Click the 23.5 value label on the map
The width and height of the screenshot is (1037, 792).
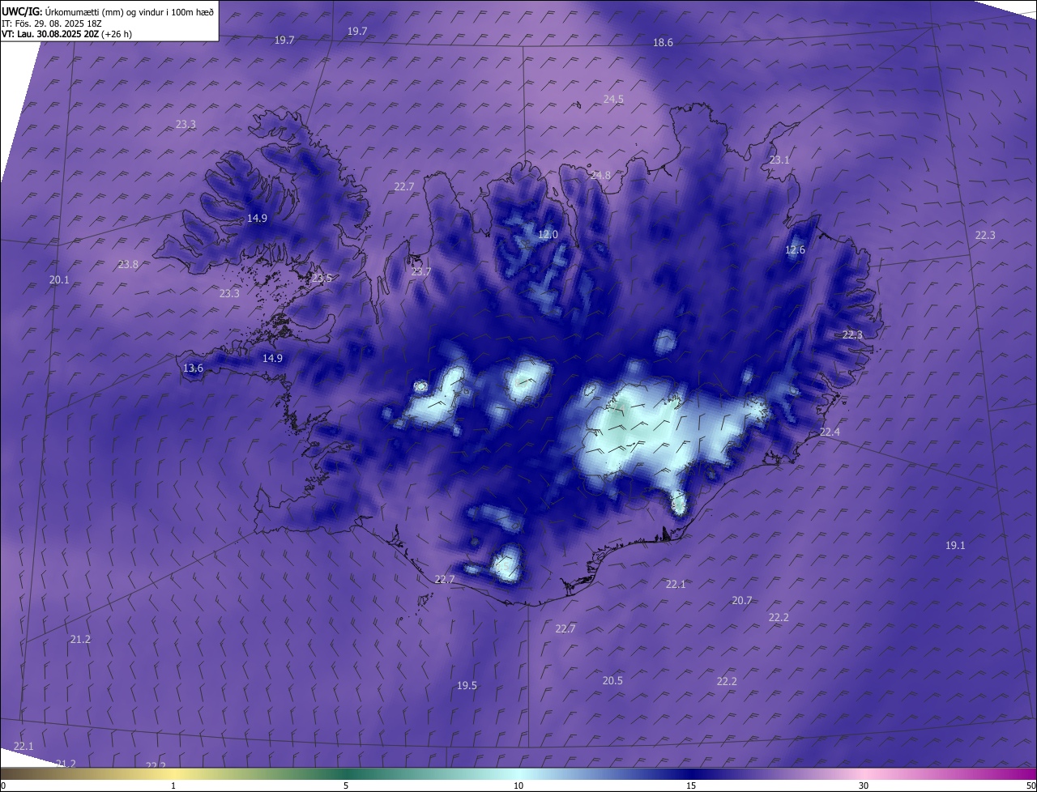tap(322, 278)
